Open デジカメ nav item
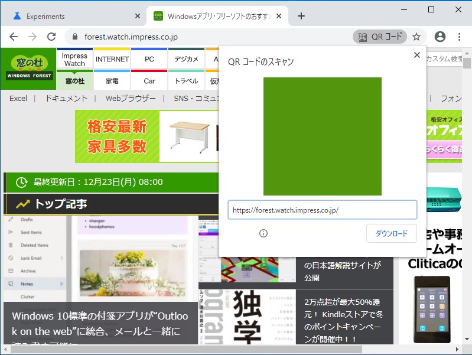This screenshot has width=472, height=355. click(x=186, y=59)
